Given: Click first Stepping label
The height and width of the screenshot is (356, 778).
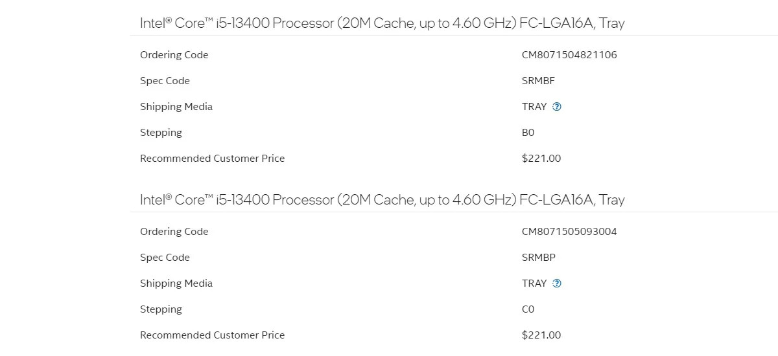Looking at the screenshot, I should point(161,133).
